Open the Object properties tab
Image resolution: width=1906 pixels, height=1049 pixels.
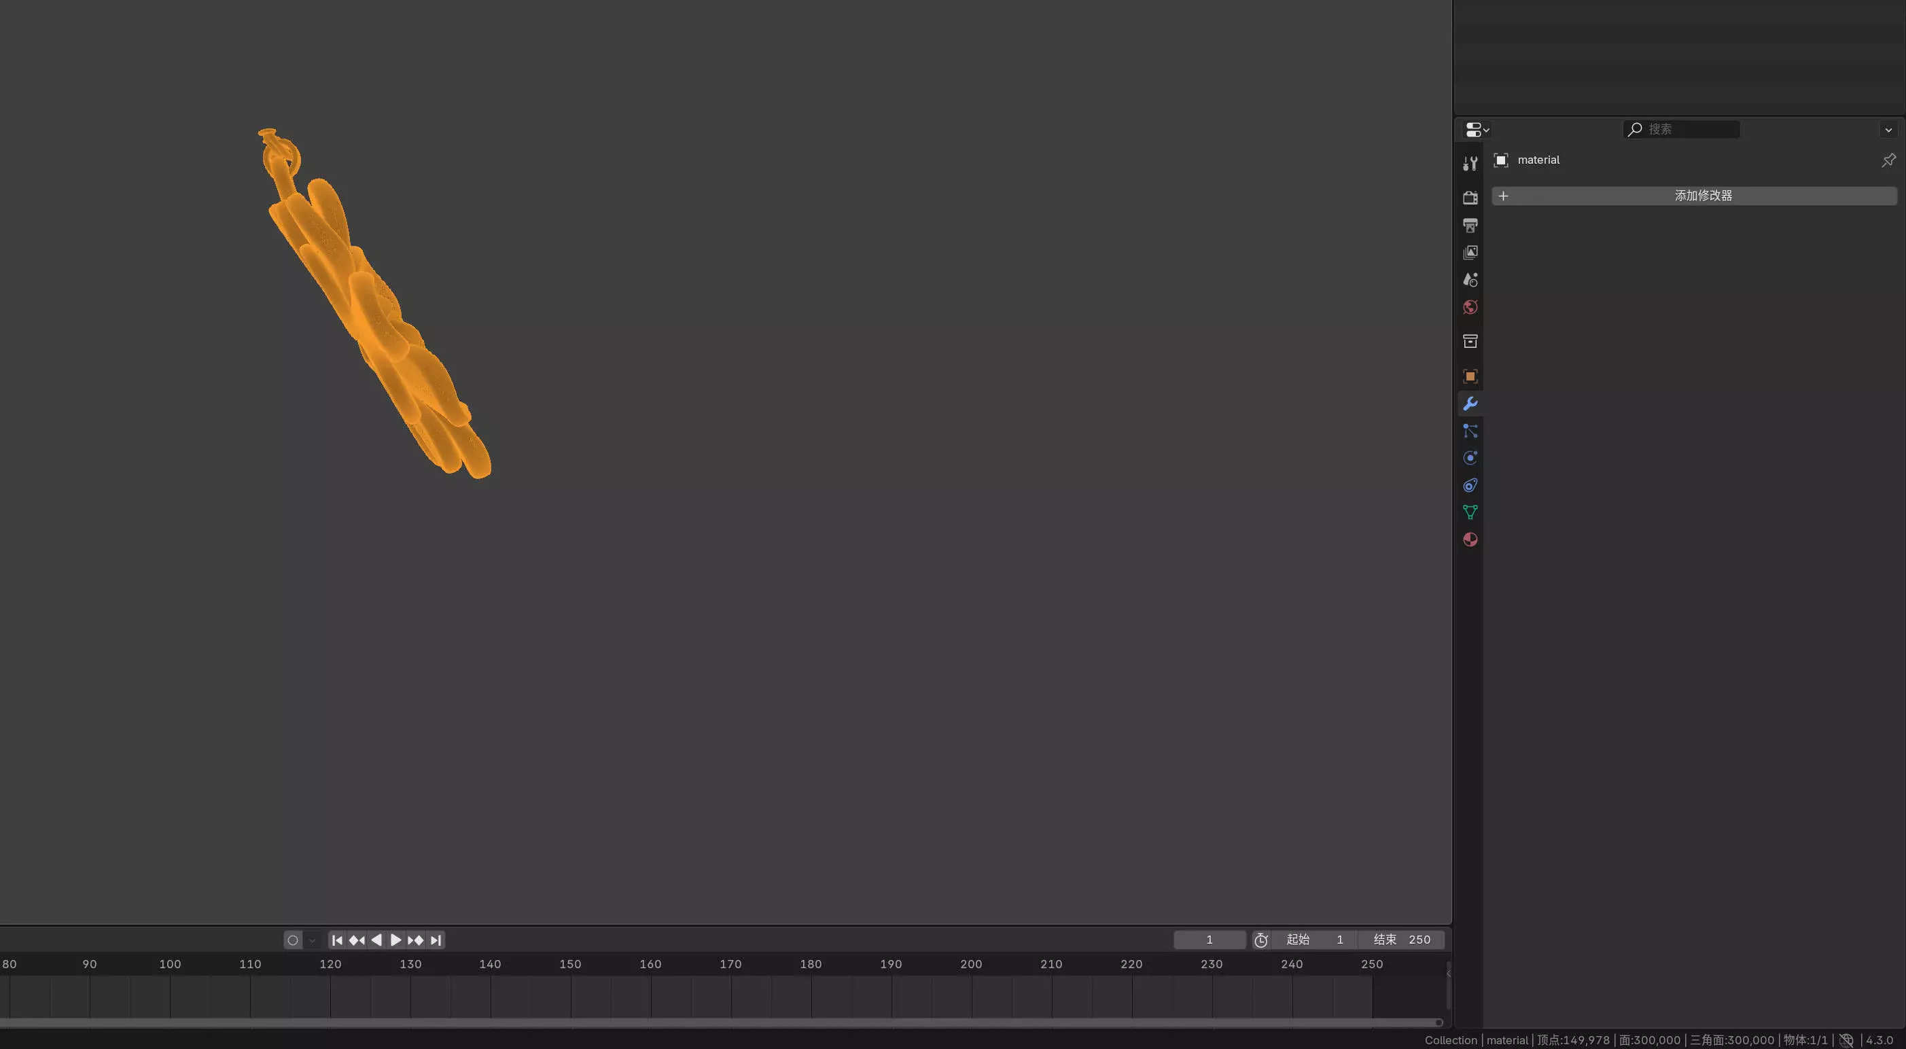1470,376
